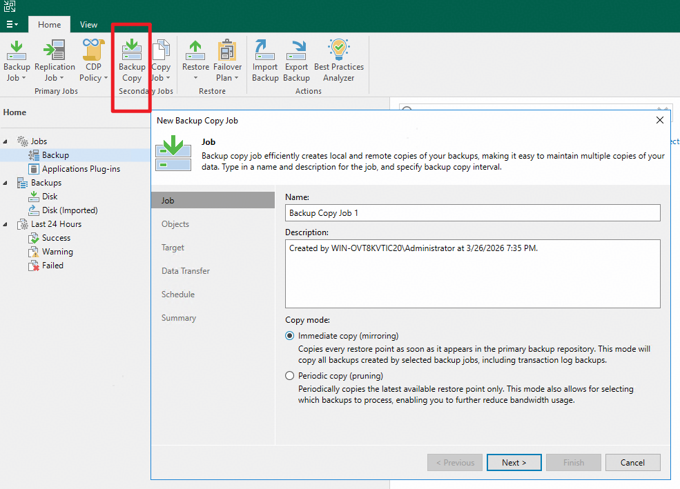Viewport: 680px width, 489px height.
Task: Open the Copy Job ribbon icon
Action: point(161,51)
